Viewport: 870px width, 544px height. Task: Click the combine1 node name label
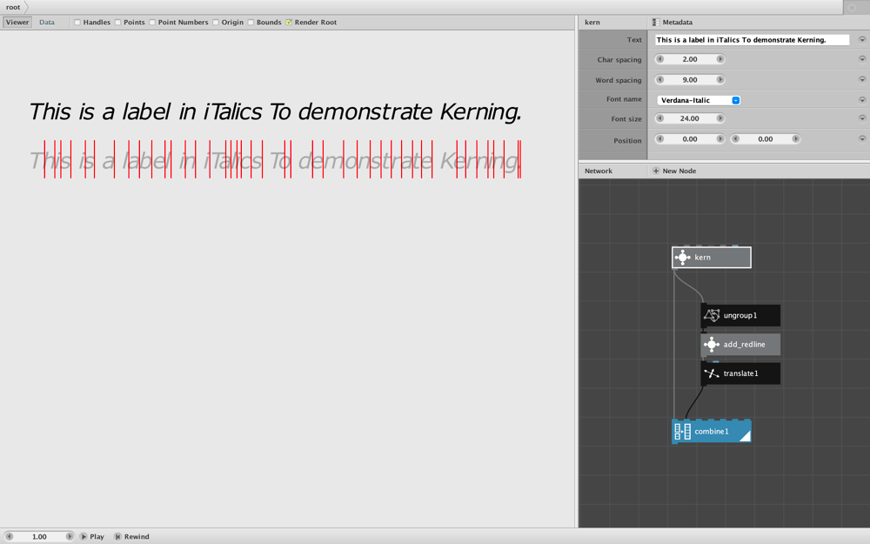[712, 432]
